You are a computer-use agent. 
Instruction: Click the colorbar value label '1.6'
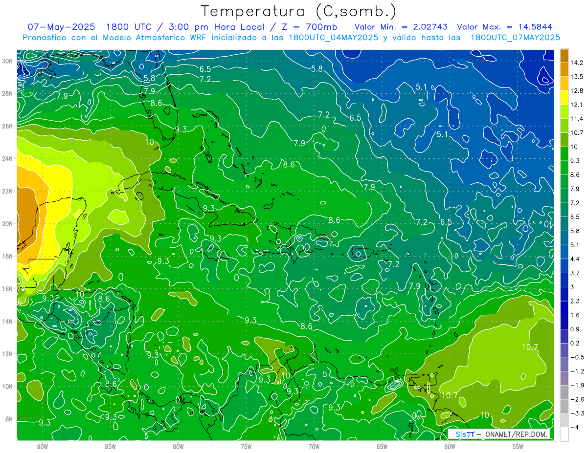576,315
